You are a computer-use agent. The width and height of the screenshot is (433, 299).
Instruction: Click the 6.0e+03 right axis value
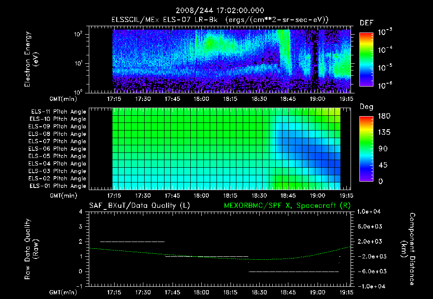[x=370, y=227]
